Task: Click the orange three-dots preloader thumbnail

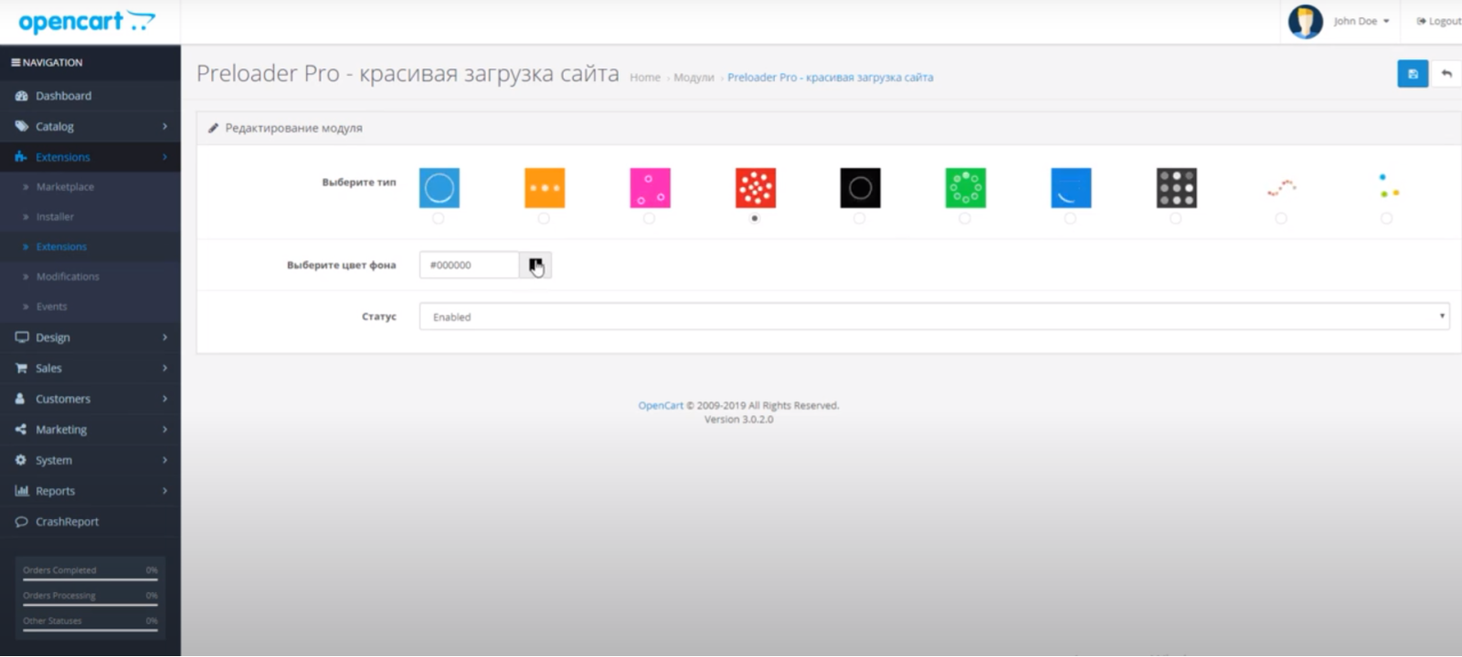Action: pyautogui.click(x=545, y=188)
